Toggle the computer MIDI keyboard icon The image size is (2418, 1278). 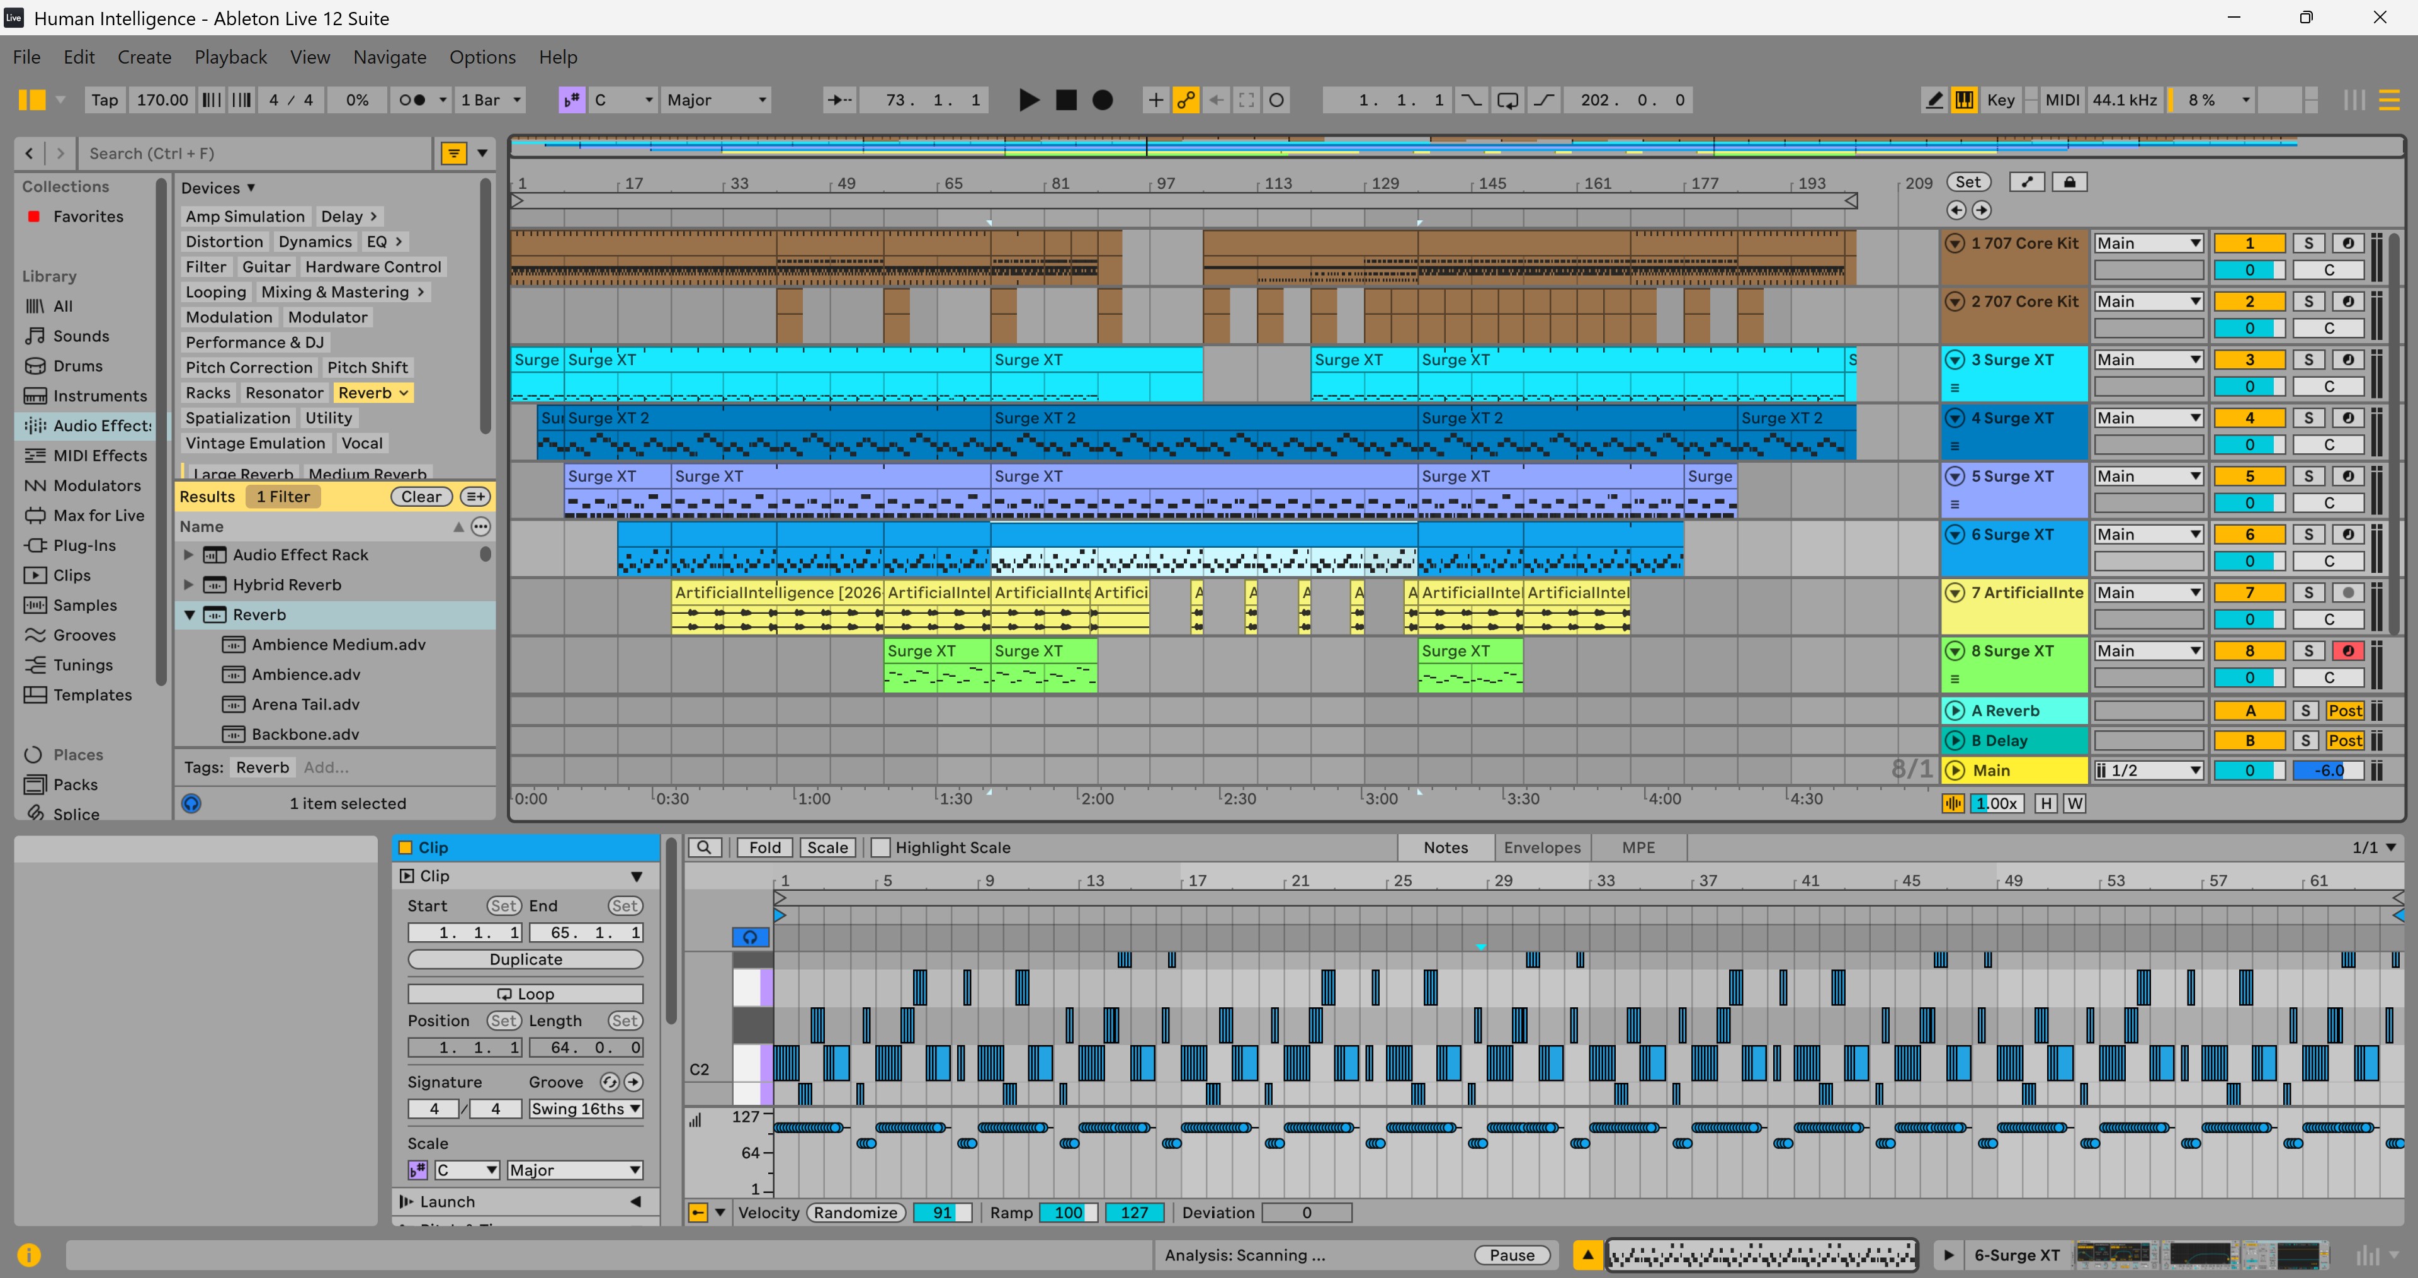[x=1964, y=99]
